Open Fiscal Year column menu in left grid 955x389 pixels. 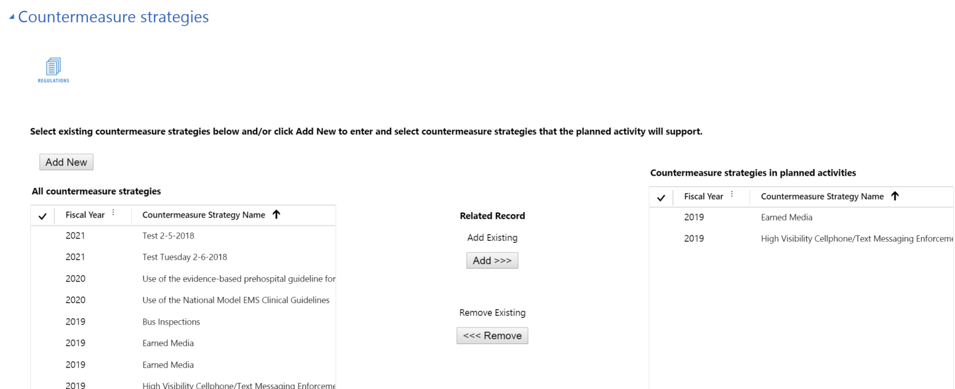(x=113, y=213)
